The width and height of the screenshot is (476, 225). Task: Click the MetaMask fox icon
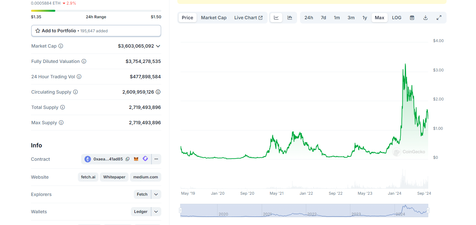click(136, 159)
